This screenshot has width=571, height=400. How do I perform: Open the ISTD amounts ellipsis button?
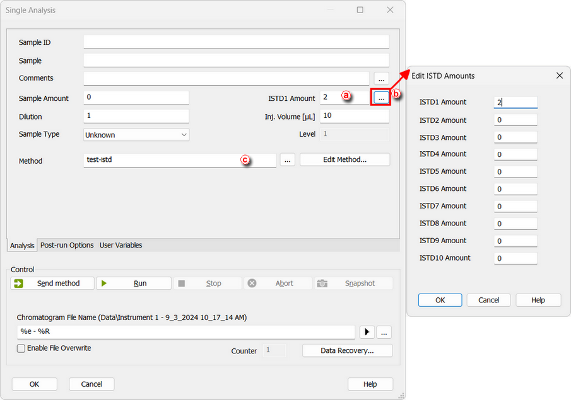point(381,98)
